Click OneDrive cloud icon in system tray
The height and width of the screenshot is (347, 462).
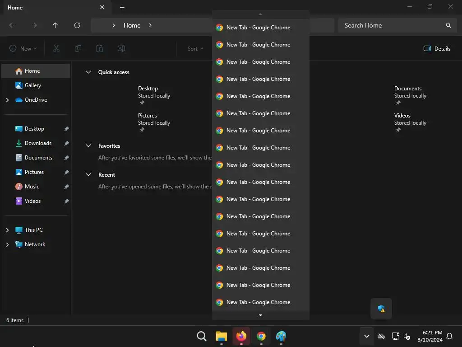tap(381, 336)
